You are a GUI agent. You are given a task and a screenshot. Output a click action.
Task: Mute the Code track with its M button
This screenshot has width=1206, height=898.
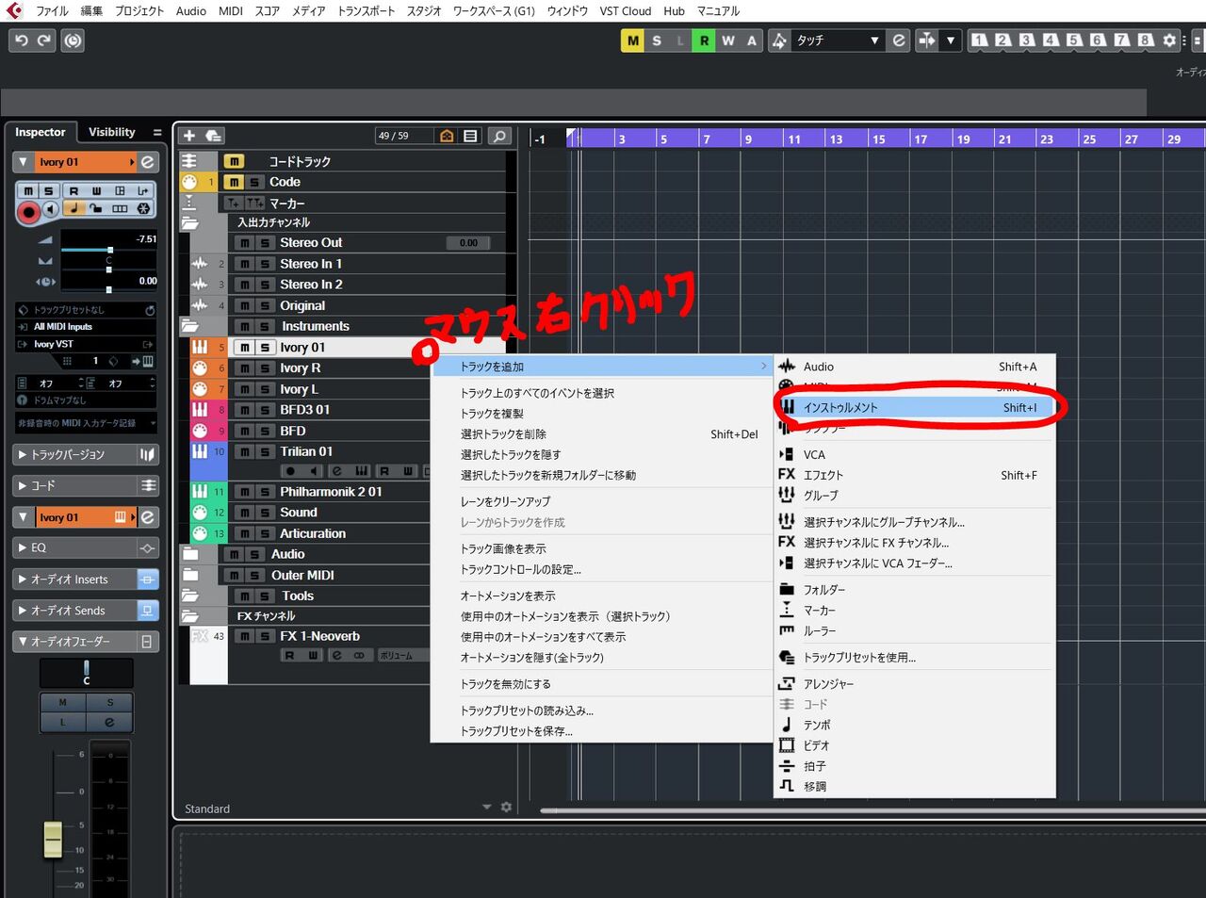[x=233, y=181]
